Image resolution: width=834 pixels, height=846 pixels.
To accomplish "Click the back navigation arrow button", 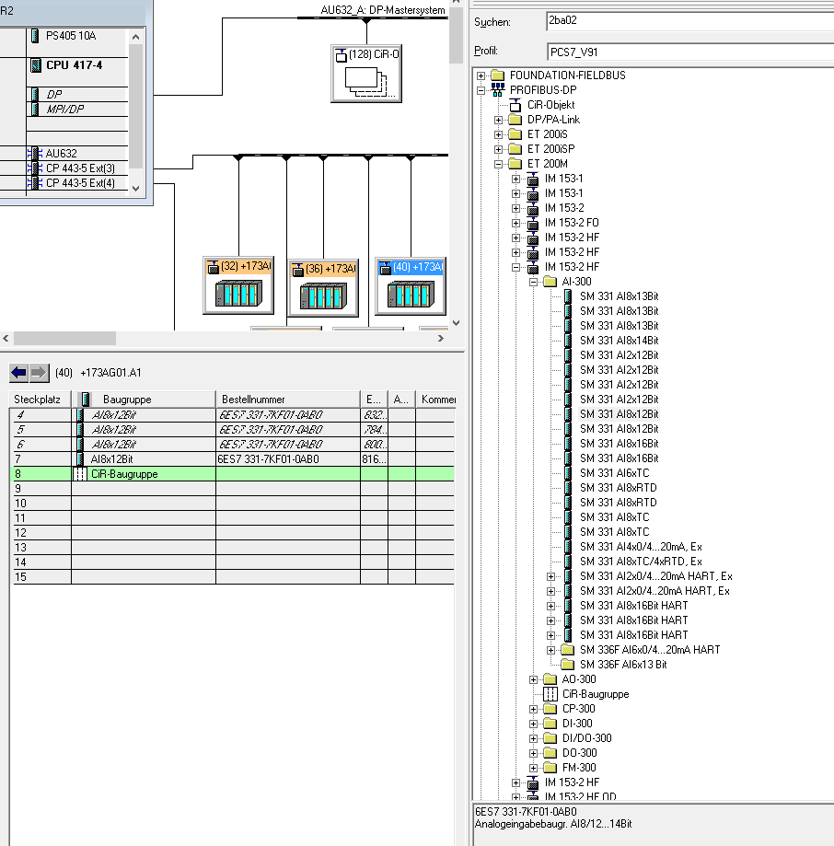I will [x=18, y=373].
